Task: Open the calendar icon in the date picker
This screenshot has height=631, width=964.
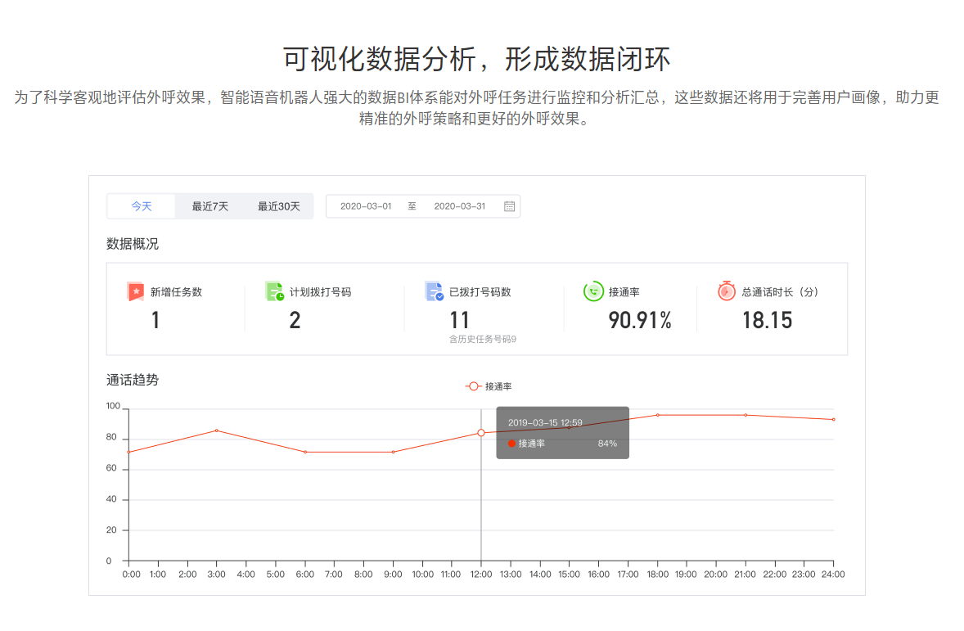Action: [510, 206]
